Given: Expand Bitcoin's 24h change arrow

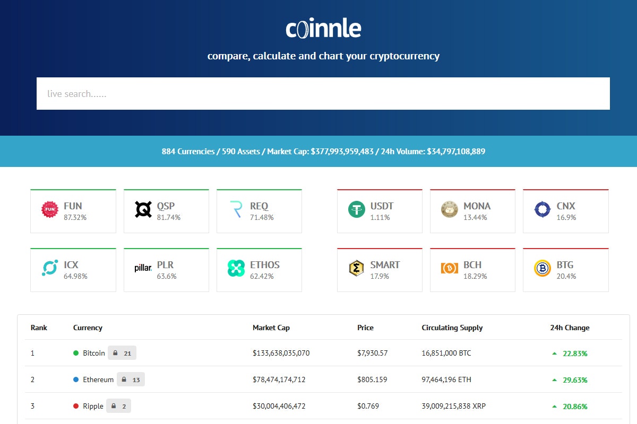Looking at the screenshot, I should pos(554,352).
